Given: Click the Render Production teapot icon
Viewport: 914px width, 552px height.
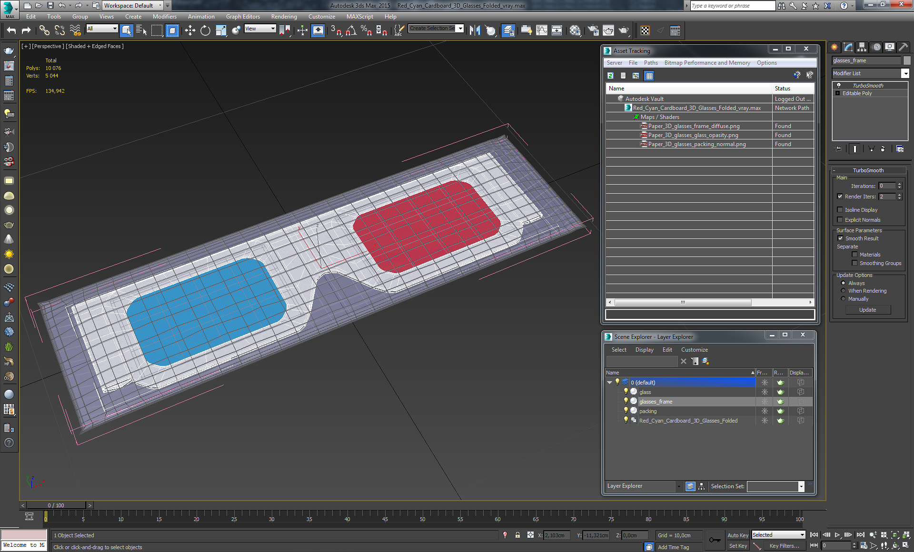Looking at the screenshot, I should coord(624,30).
